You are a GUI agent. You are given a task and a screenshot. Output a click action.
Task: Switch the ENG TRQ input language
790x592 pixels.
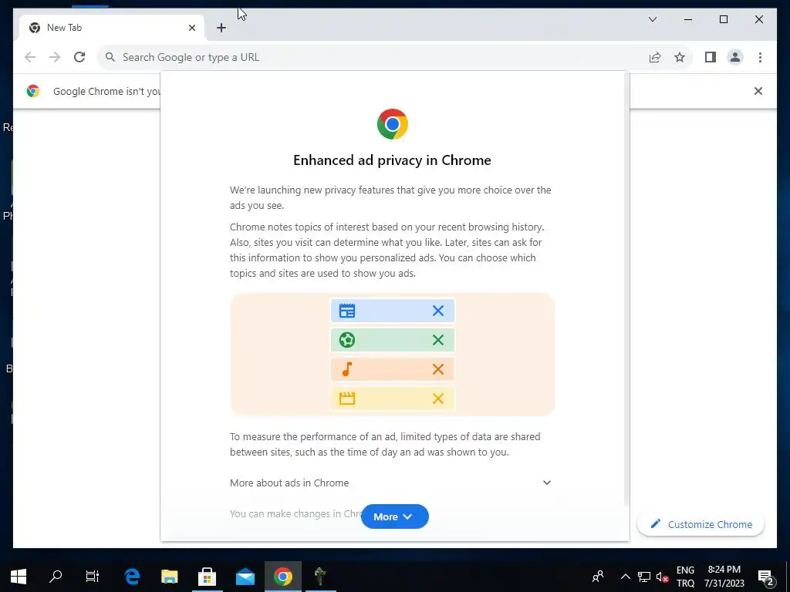685,577
